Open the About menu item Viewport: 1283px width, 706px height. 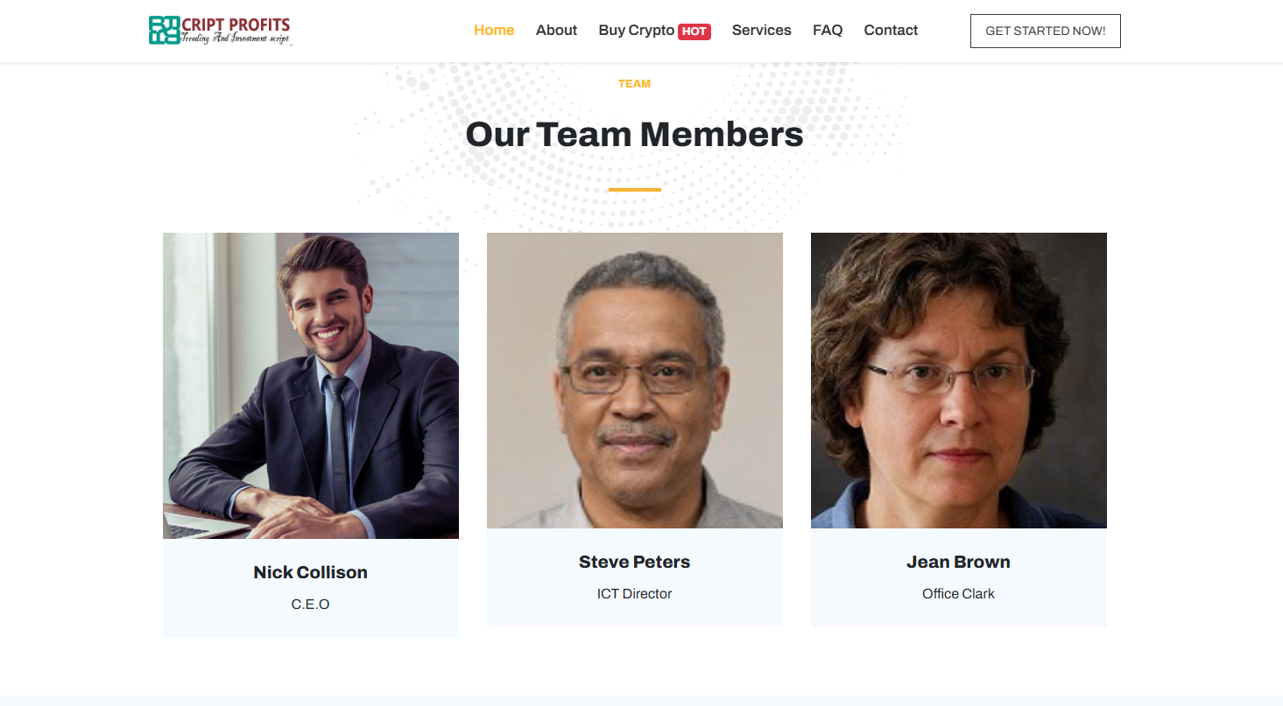point(556,31)
